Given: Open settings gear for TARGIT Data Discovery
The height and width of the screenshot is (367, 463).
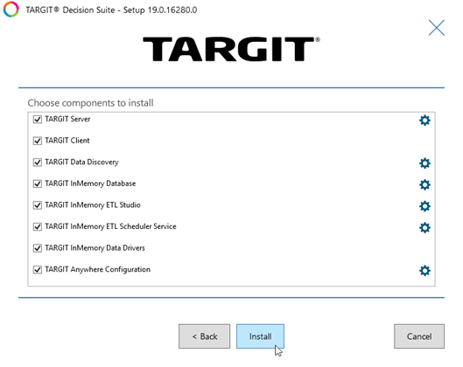Looking at the screenshot, I should click(x=424, y=163).
